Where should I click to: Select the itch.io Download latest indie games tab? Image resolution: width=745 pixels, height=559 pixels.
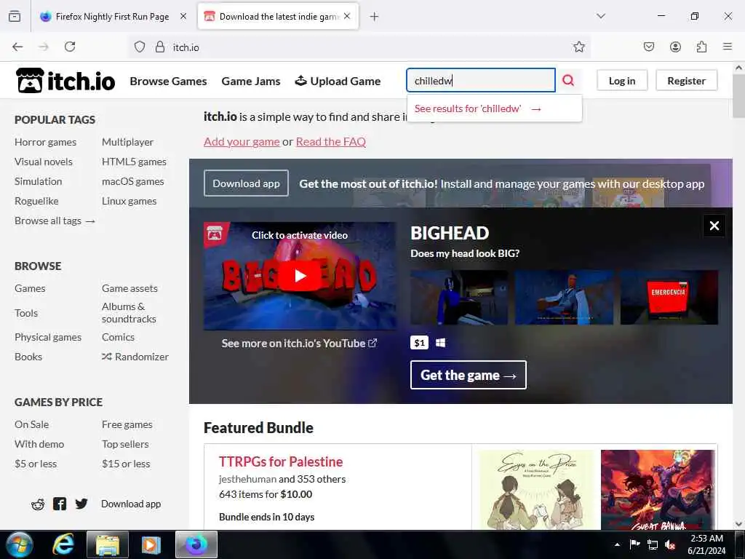[278, 17]
